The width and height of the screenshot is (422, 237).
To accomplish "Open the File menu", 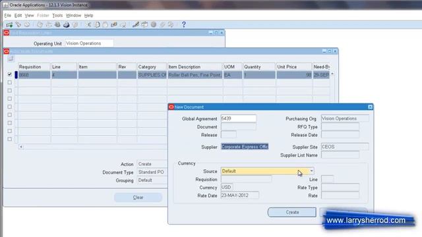I will 7,16.
